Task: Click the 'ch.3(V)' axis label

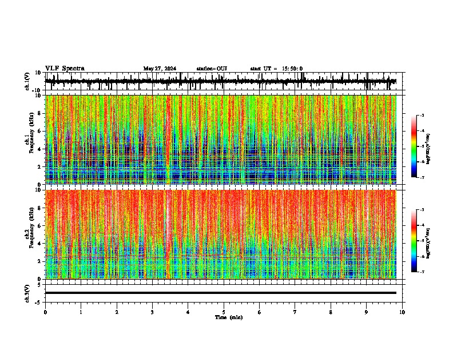Action: pos(27,293)
